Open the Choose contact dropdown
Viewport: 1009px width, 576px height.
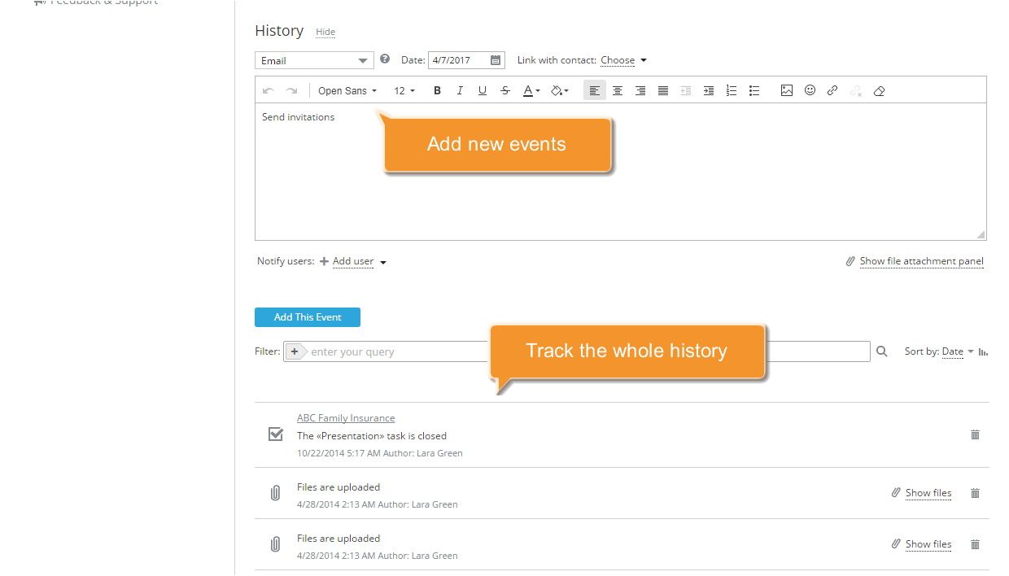[x=623, y=59]
